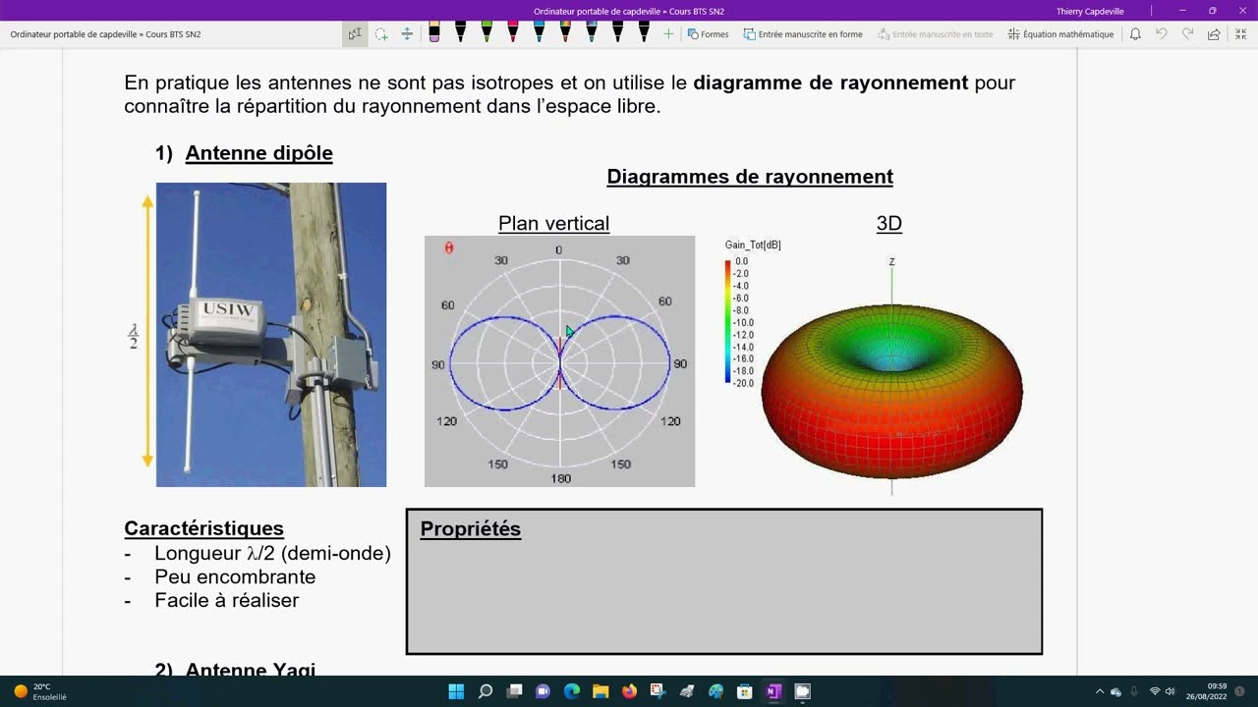Open notifications bell in OneNote toolbar
1258x707 pixels.
pos(1135,33)
